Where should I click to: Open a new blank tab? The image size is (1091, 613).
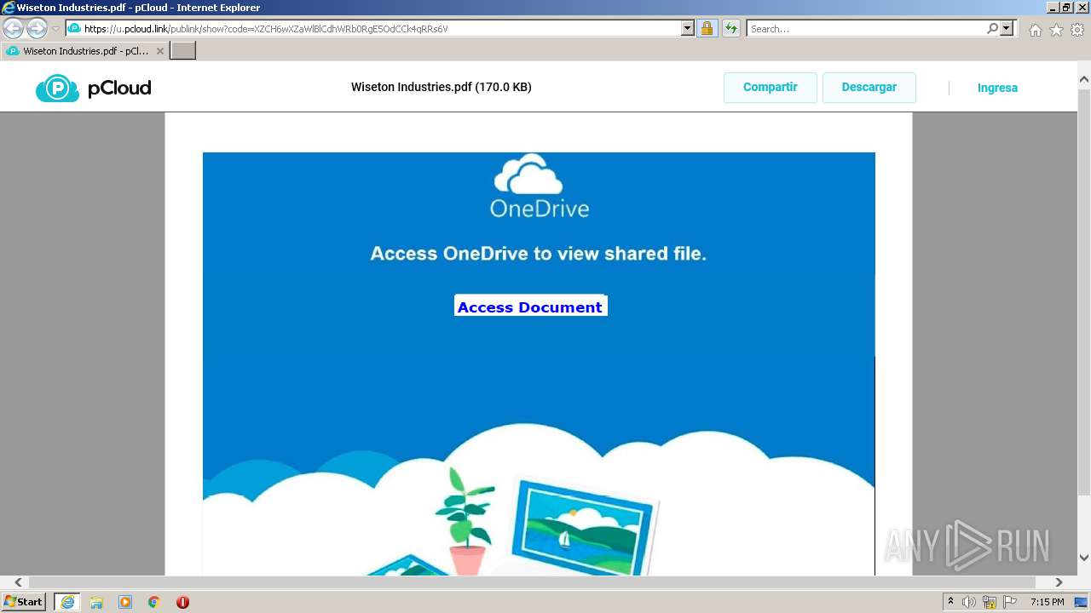[x=183, y=51]
